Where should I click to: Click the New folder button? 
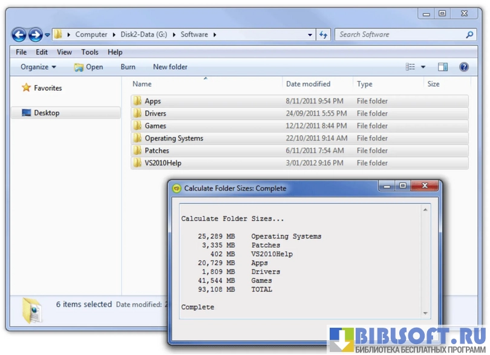[170, 67]
